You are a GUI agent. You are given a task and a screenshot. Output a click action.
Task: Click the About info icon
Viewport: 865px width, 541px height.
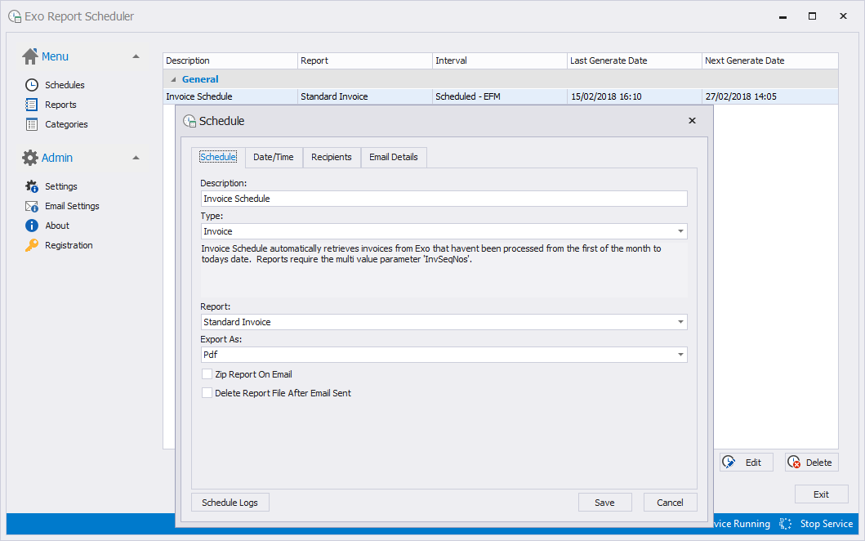click(x=32, y=226)
